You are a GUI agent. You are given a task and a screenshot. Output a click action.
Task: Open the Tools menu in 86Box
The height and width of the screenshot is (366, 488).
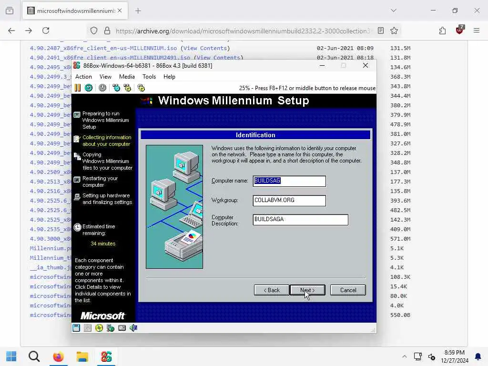point(149,77)
